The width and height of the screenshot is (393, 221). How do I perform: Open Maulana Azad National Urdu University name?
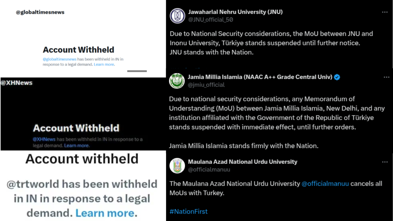click(x=243, y=162)
